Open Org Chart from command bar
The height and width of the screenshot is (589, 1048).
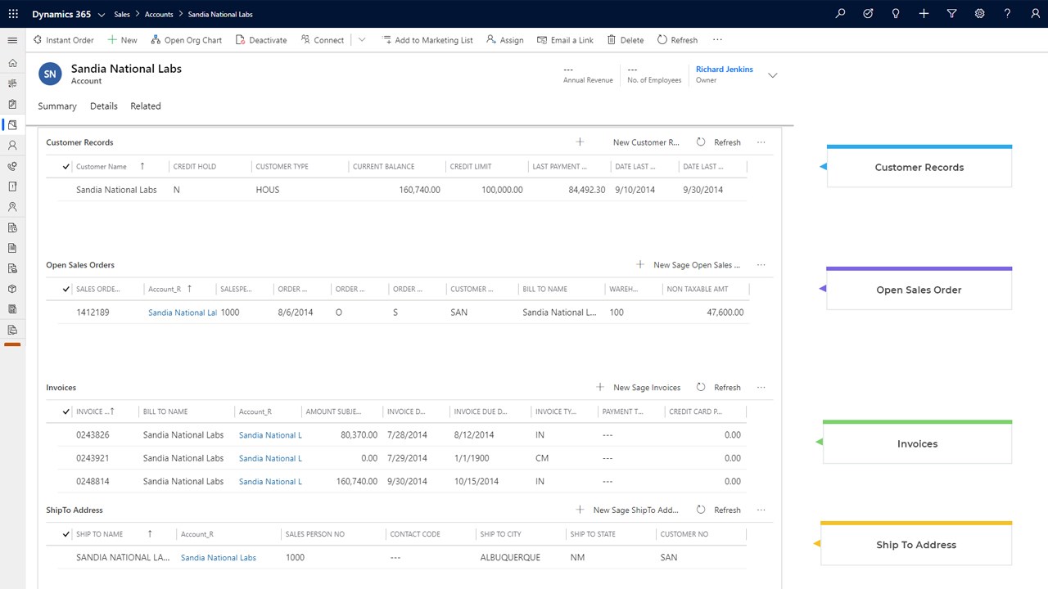[x=186, y=40]
